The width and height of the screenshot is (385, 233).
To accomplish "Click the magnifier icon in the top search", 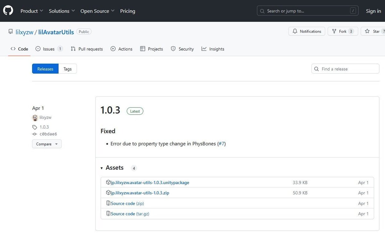I will click(263, 11).
